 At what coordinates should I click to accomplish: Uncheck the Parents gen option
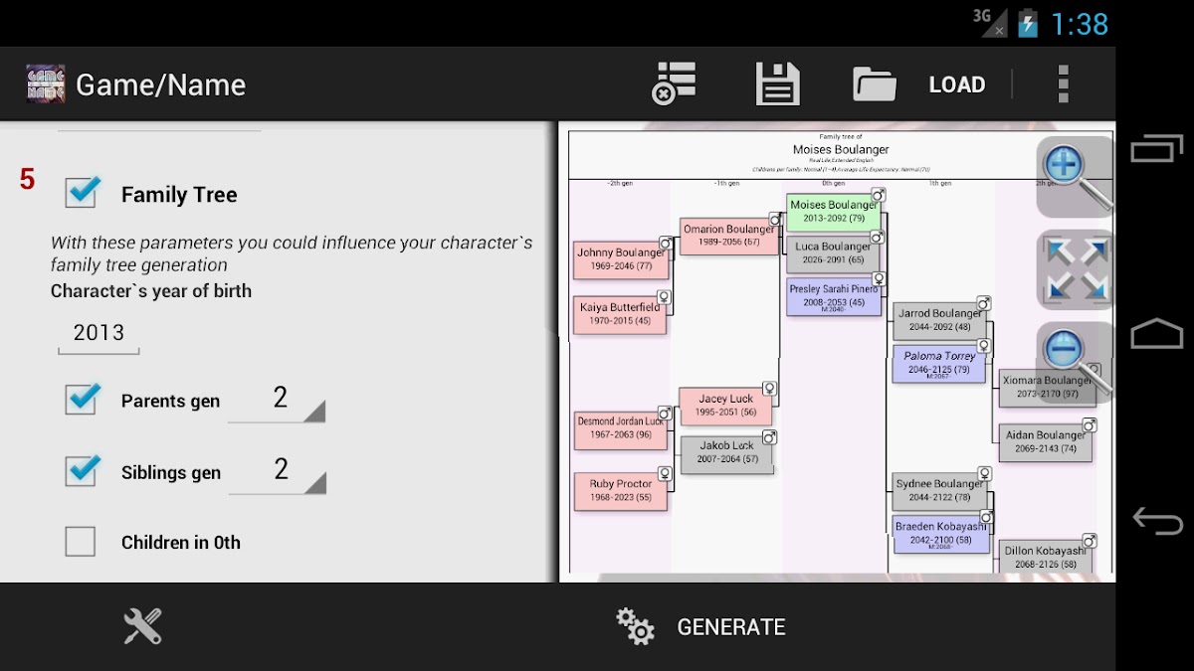[x=82, y=400]
